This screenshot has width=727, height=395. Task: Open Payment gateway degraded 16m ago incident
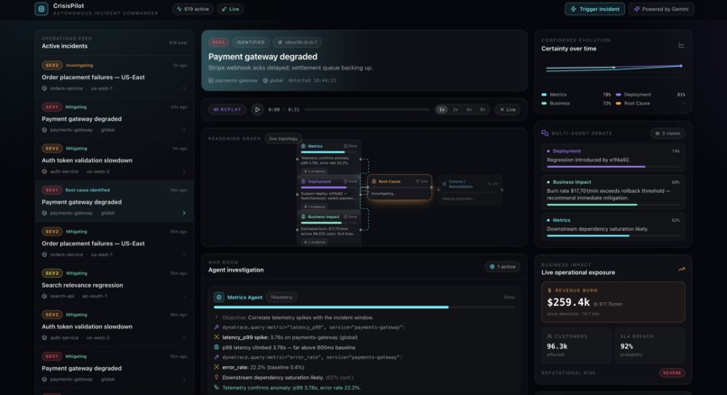[114, 368]
